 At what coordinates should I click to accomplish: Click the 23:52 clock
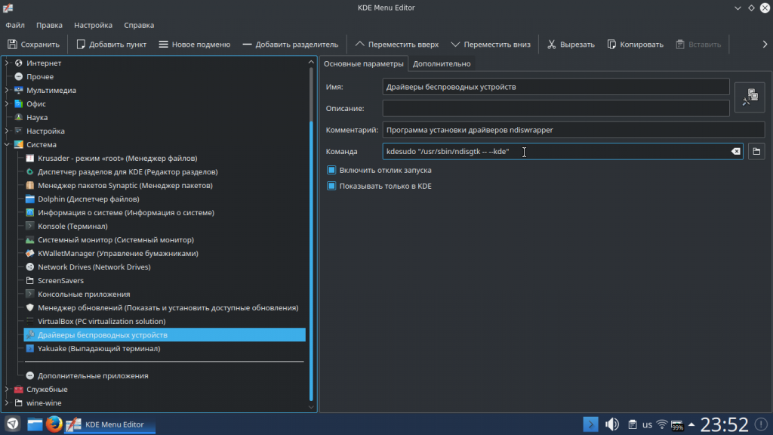pos(724,424)
